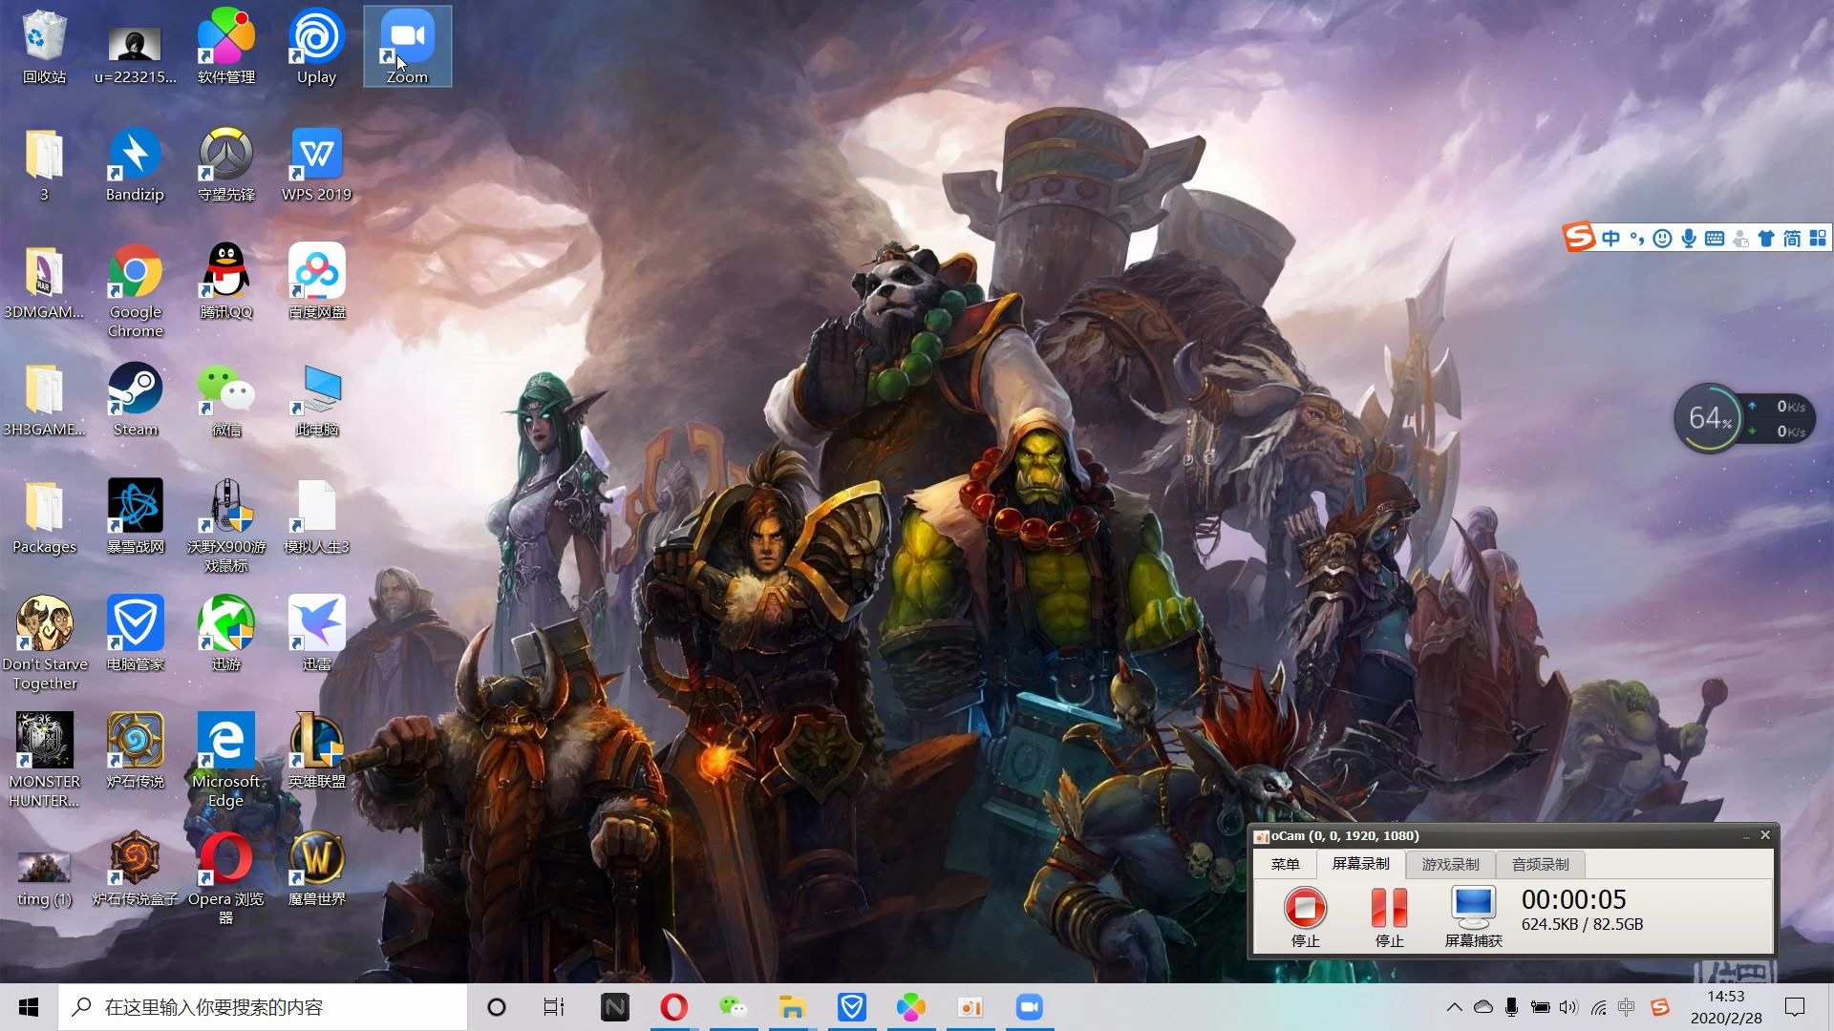Open World of Warcraft shortcut
Image resolution: width=1834 pixels, height=1031 pixels.
[x=316, y=869]
